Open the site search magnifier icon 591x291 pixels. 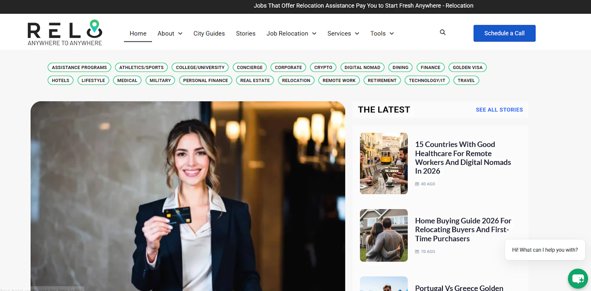443,32
